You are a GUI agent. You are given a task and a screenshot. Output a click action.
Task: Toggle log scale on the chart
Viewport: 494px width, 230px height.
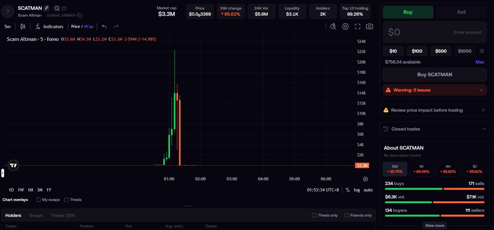coord(357,190)
